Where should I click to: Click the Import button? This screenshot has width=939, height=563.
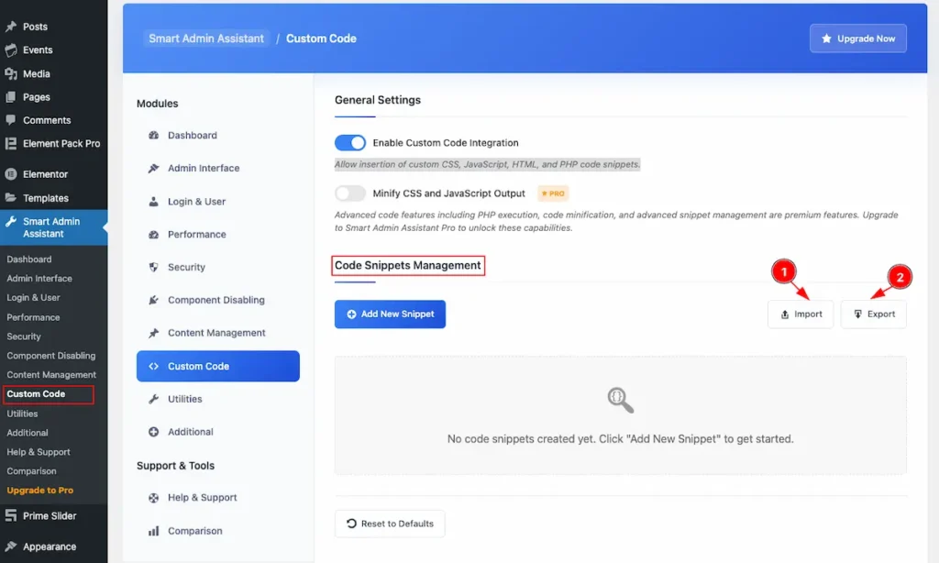pyautogui.click(x=801, y=314)
